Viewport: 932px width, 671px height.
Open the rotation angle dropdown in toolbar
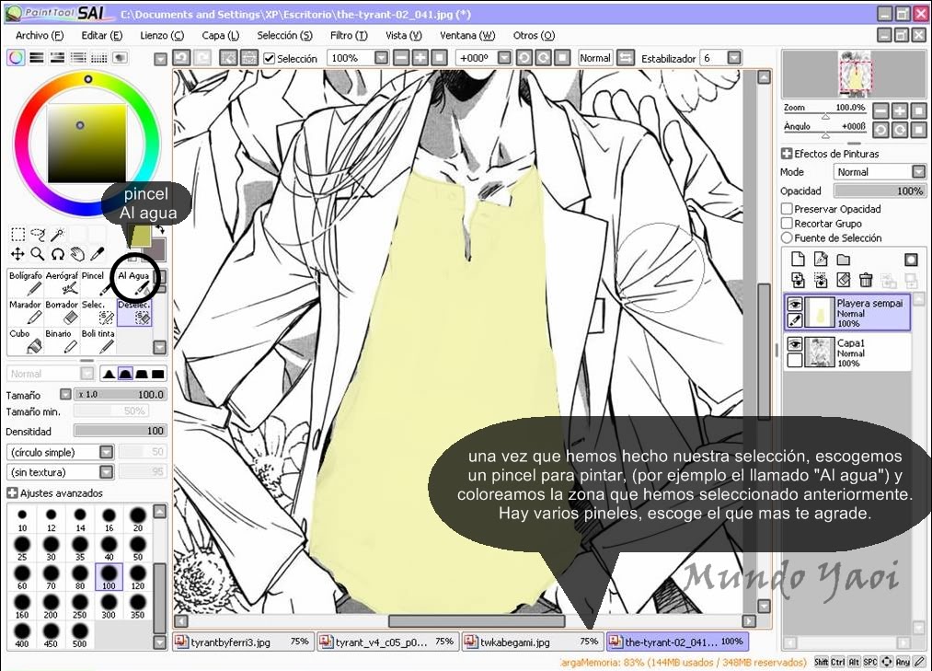[x=504, y=58]
